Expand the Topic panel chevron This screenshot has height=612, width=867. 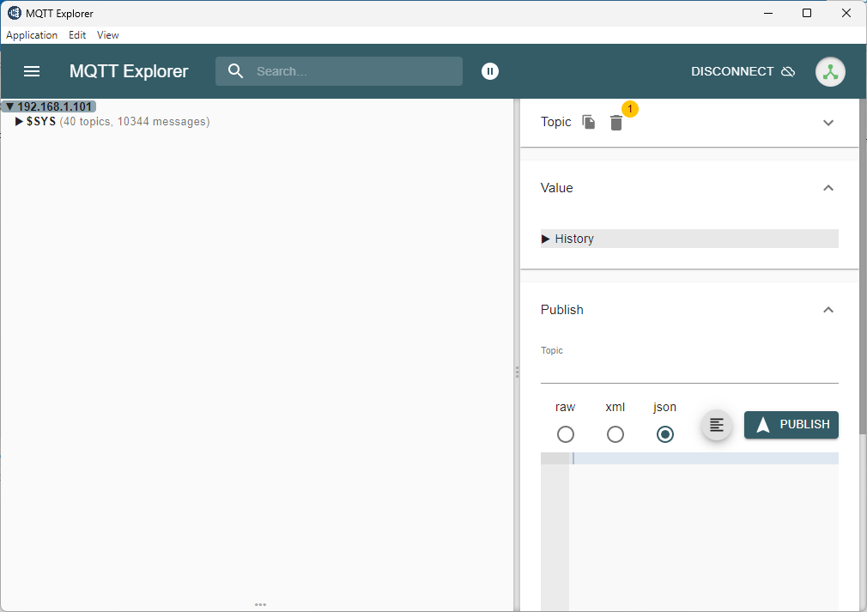828,123
